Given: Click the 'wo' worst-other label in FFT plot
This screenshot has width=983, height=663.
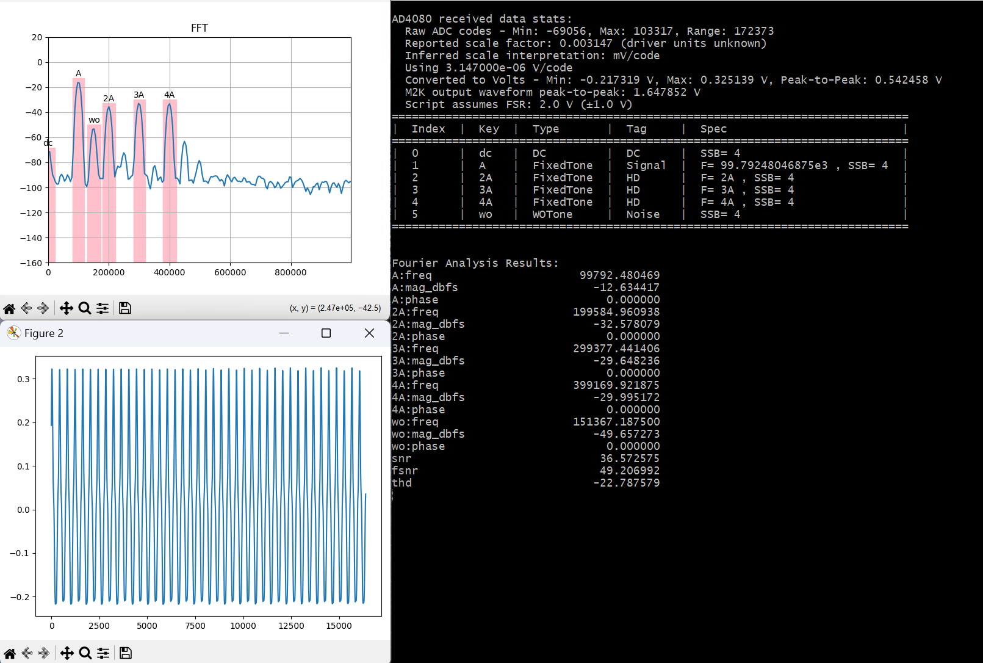Looking at the screenshot, I should tap(94, 120).
